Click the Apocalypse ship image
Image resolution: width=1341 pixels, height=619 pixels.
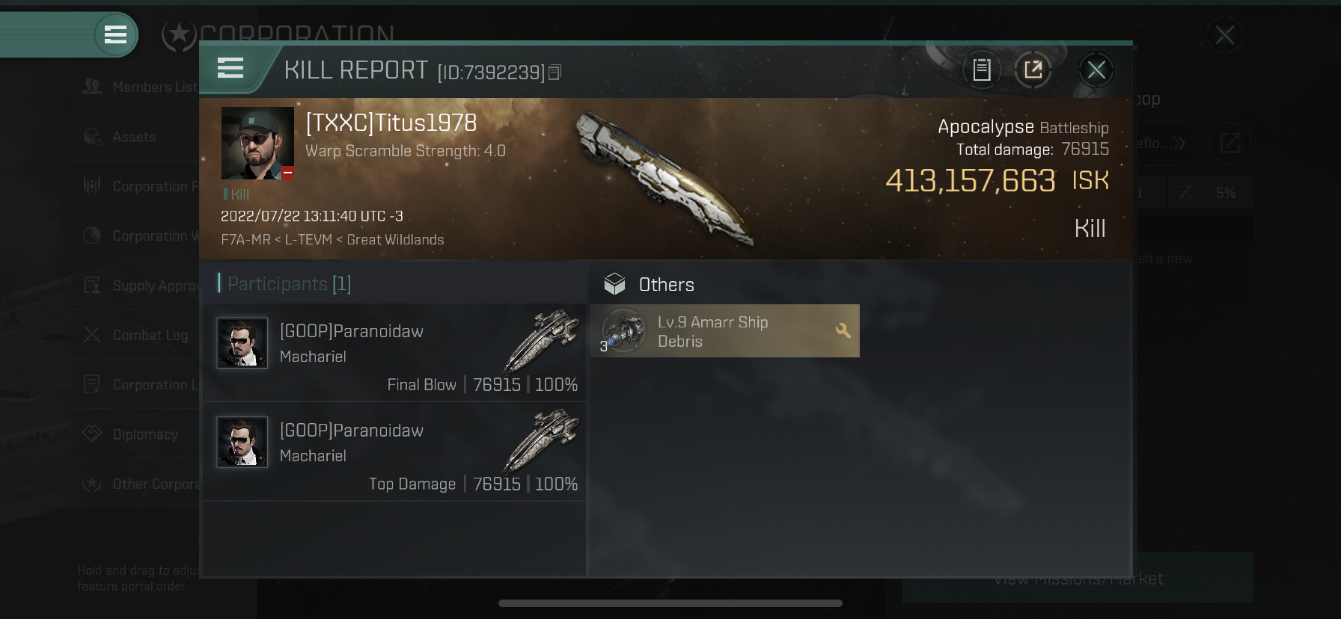click(x=664, y=177)
